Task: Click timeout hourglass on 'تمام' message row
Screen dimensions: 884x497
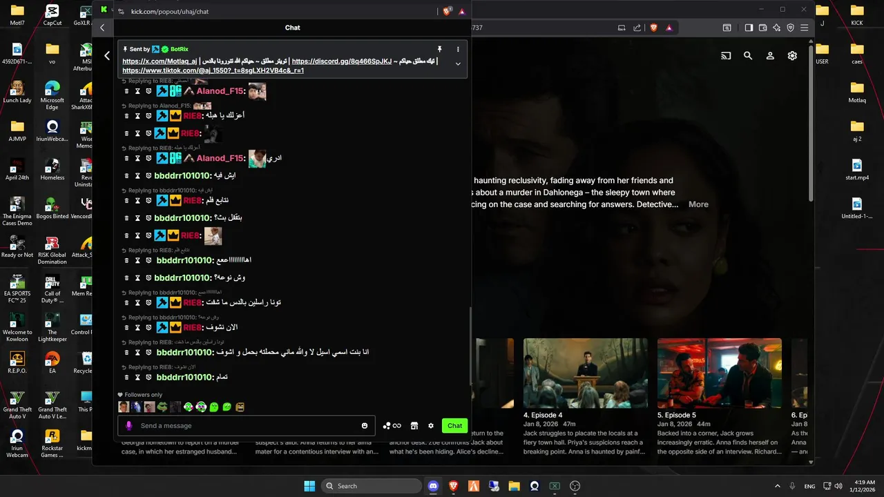Action: [x=137, y=378]
